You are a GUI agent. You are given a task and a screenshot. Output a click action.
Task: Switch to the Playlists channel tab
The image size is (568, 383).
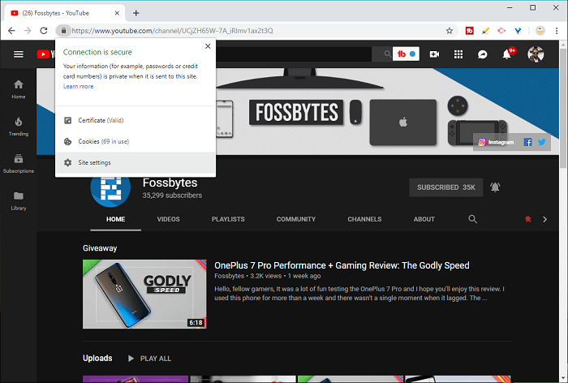tap(228, 219)
